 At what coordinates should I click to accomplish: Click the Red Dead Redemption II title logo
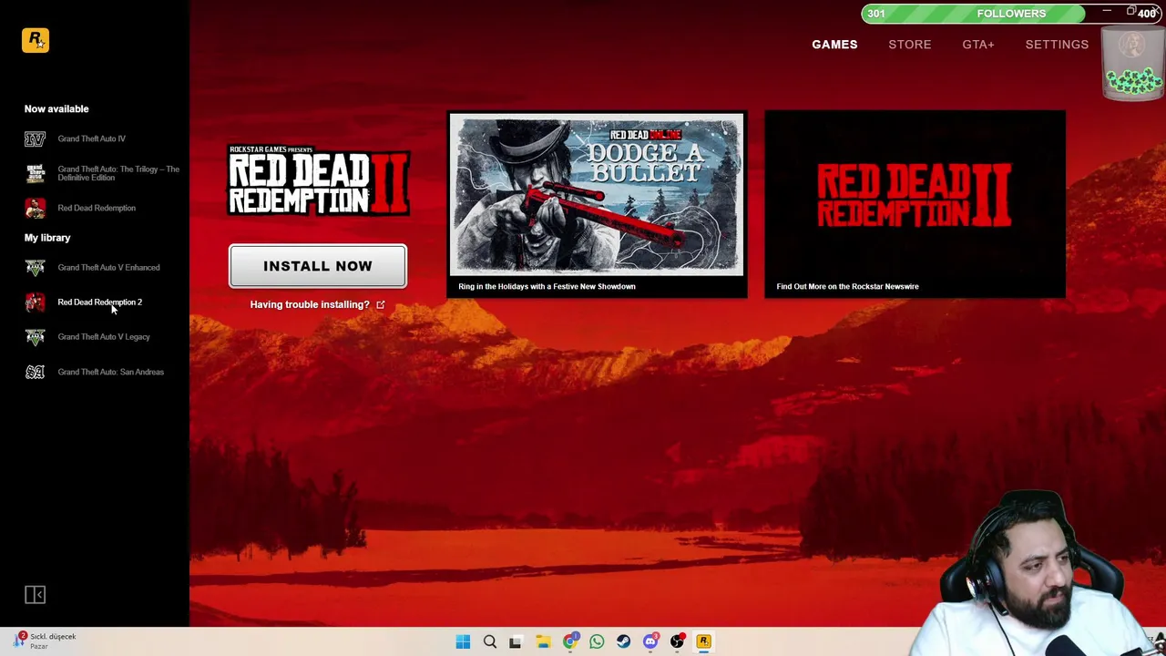[x=318, y=180]
